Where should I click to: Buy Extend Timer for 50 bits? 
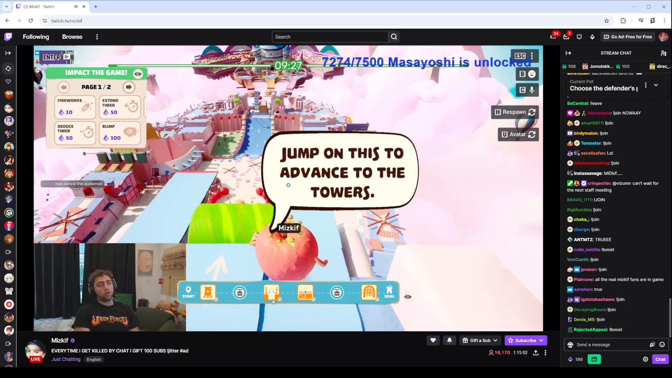click(x=119, y=107)
